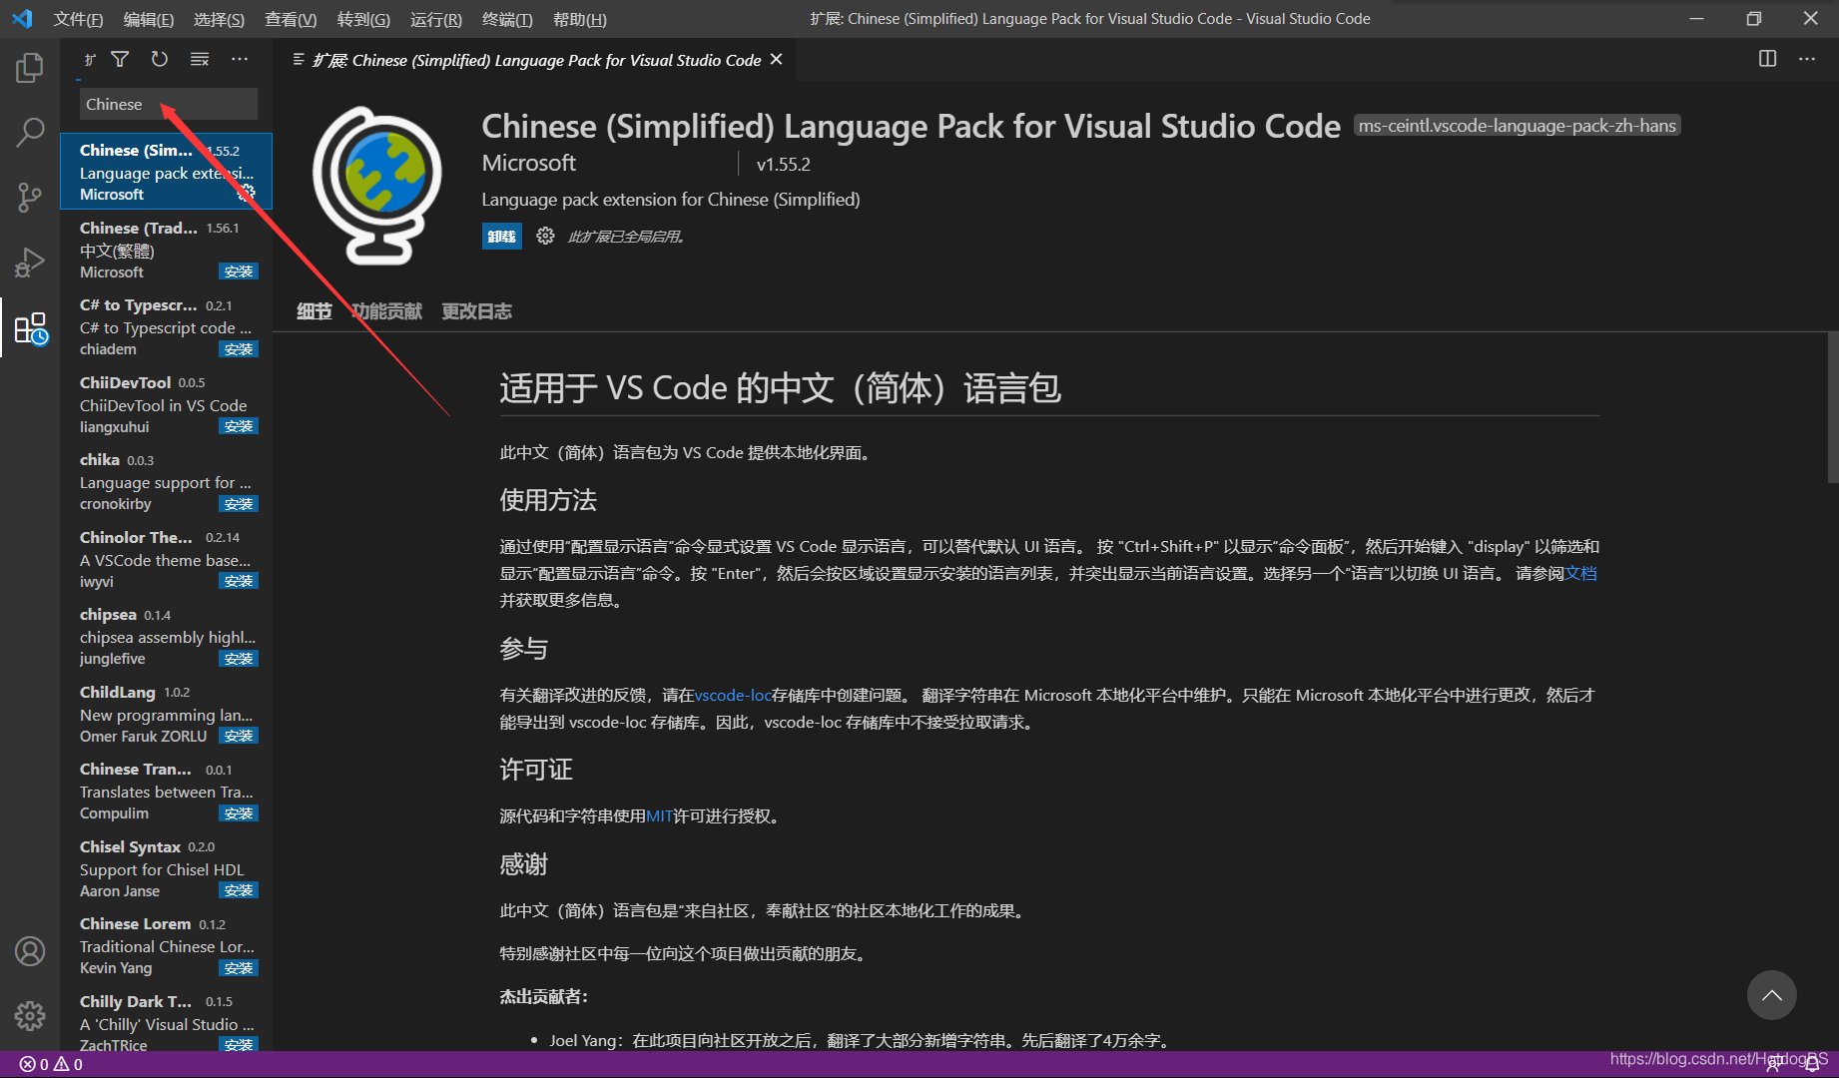
Task: Refresh the extensions list
Action: pos(160,60)
